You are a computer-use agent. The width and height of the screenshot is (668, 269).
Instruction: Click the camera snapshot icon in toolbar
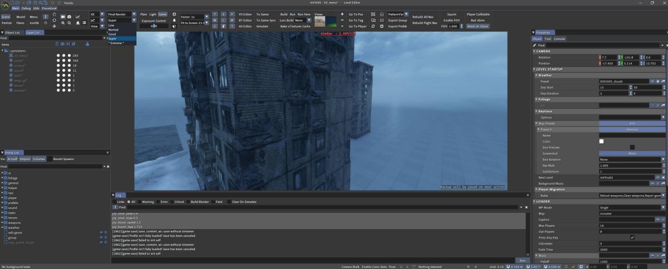[70, 18]
